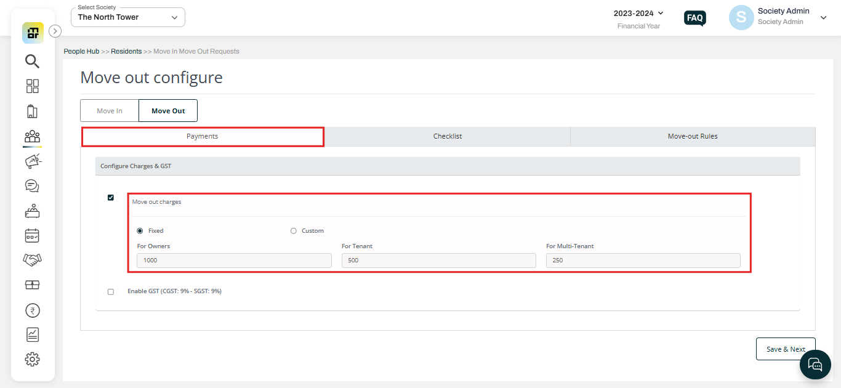
Task: Open the dashboard grid icon
Action: pos(33,86)
